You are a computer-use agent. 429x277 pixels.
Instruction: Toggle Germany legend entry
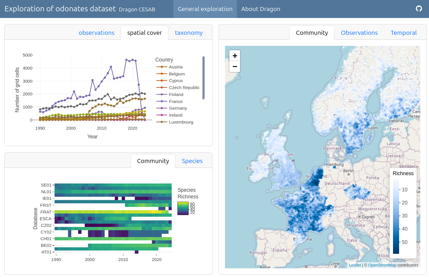[178, 108]
